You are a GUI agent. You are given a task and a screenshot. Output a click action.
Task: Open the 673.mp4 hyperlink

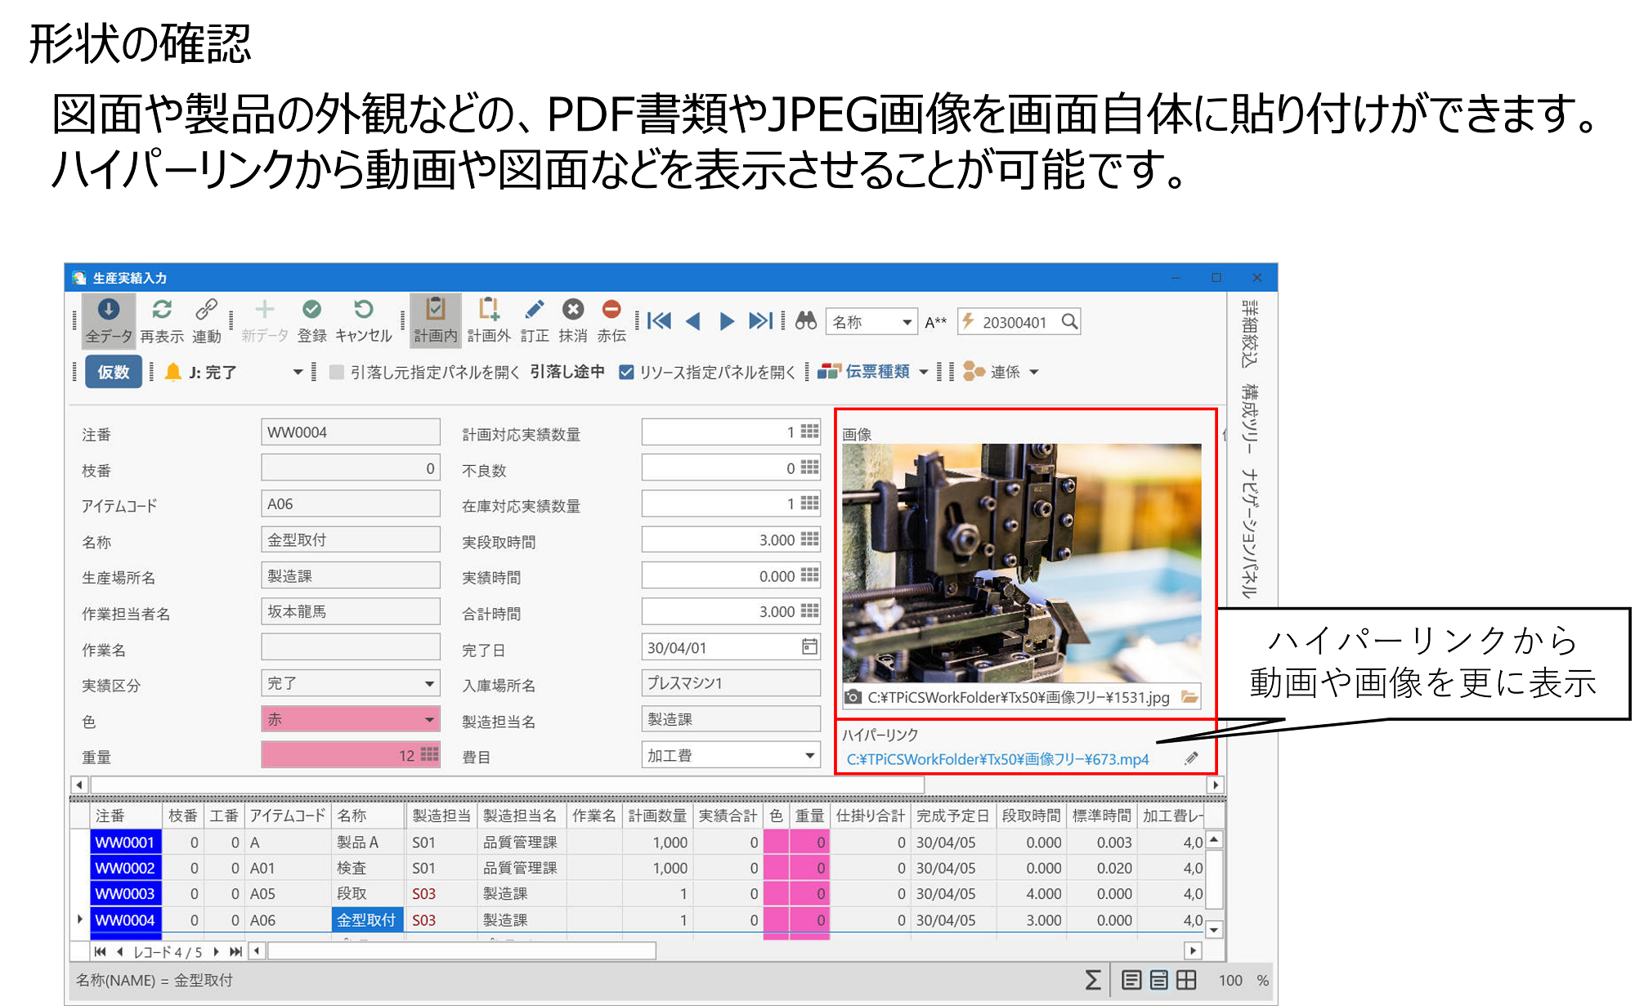(997, 759)
